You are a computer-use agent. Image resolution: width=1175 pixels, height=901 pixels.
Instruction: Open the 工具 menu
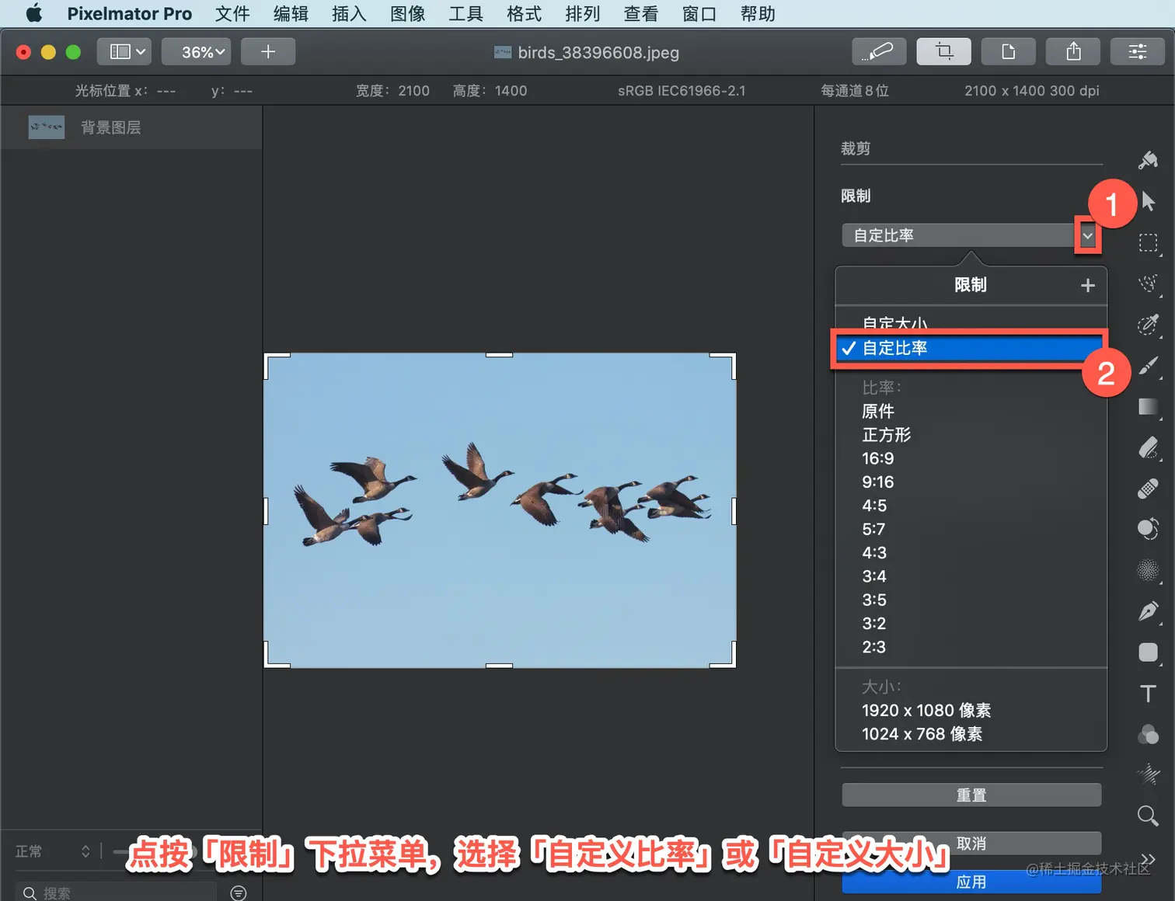pos(465,13)
